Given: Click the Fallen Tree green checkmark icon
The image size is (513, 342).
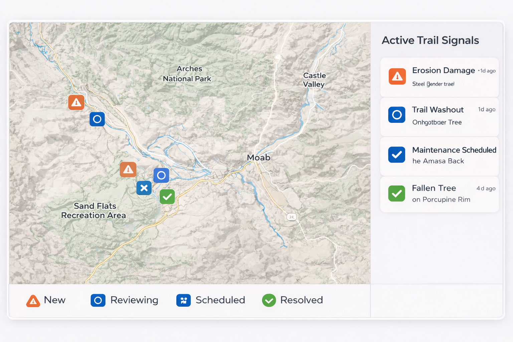Looking at the screenshot, I should (397, 194).
